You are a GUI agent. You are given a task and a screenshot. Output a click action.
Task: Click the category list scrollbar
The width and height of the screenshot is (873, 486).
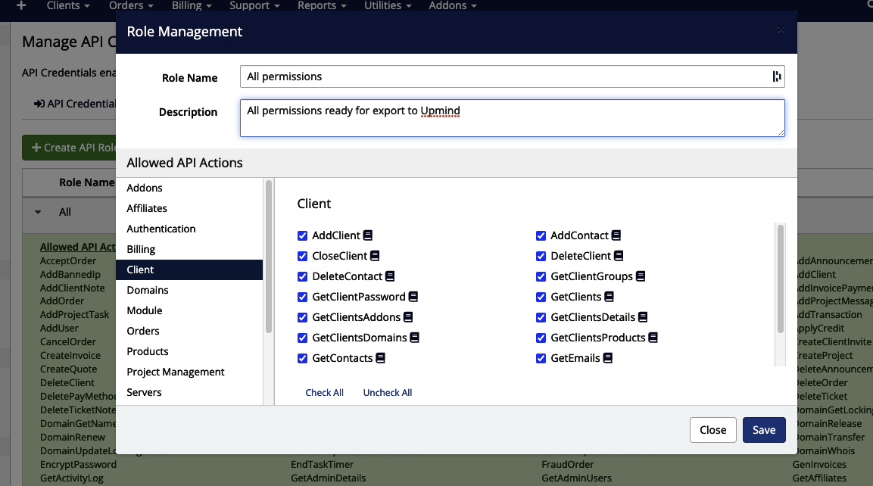269,257
